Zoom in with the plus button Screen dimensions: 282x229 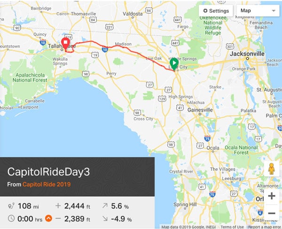pos(271,196)
